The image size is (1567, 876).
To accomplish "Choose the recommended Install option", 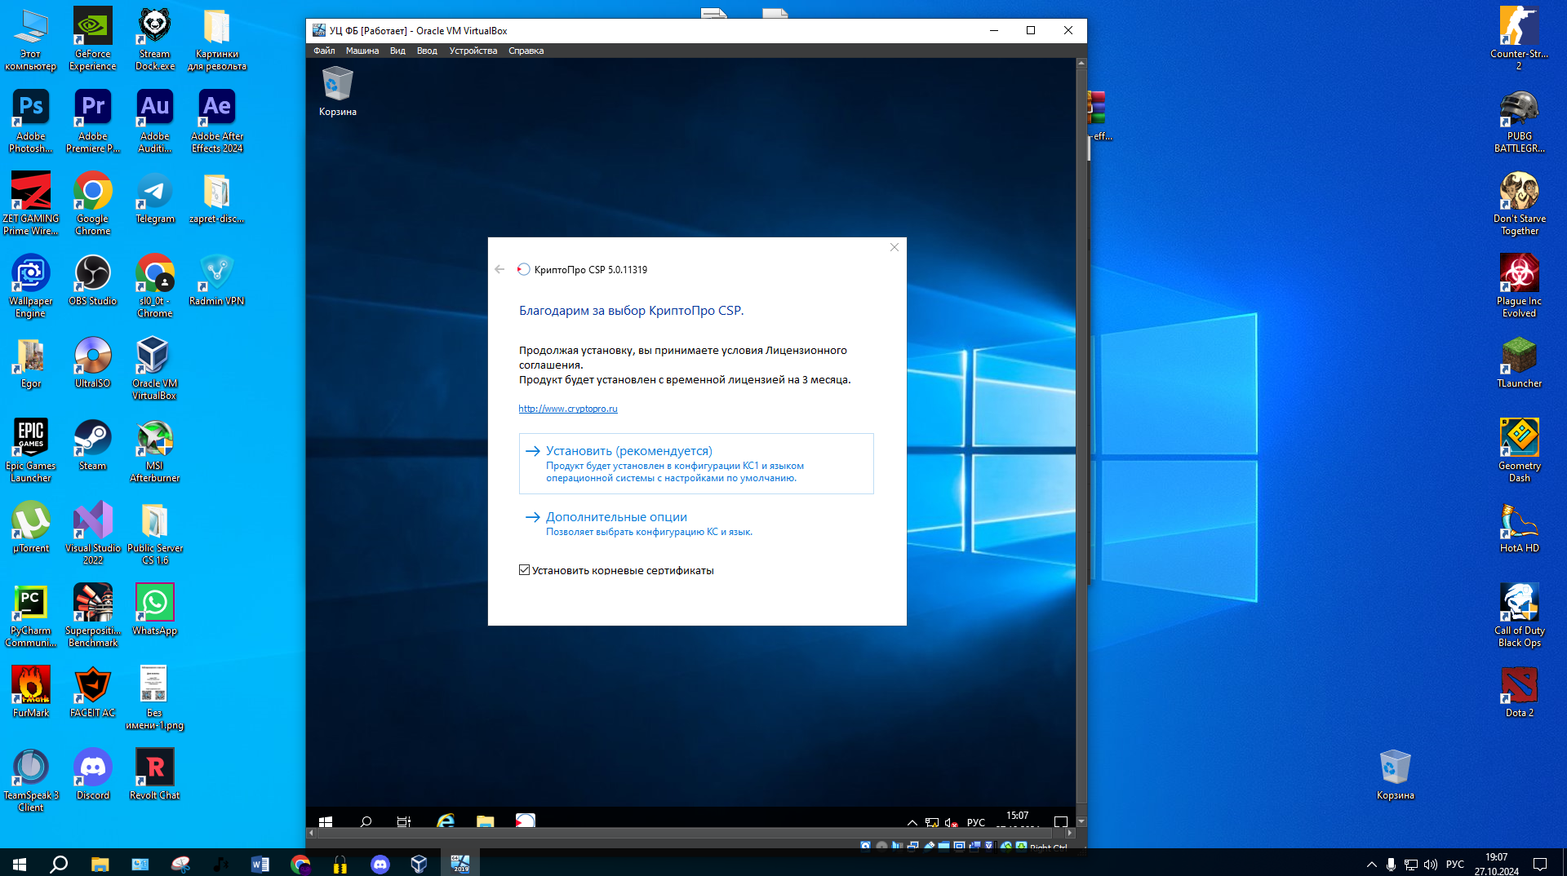I will point(696,463).
